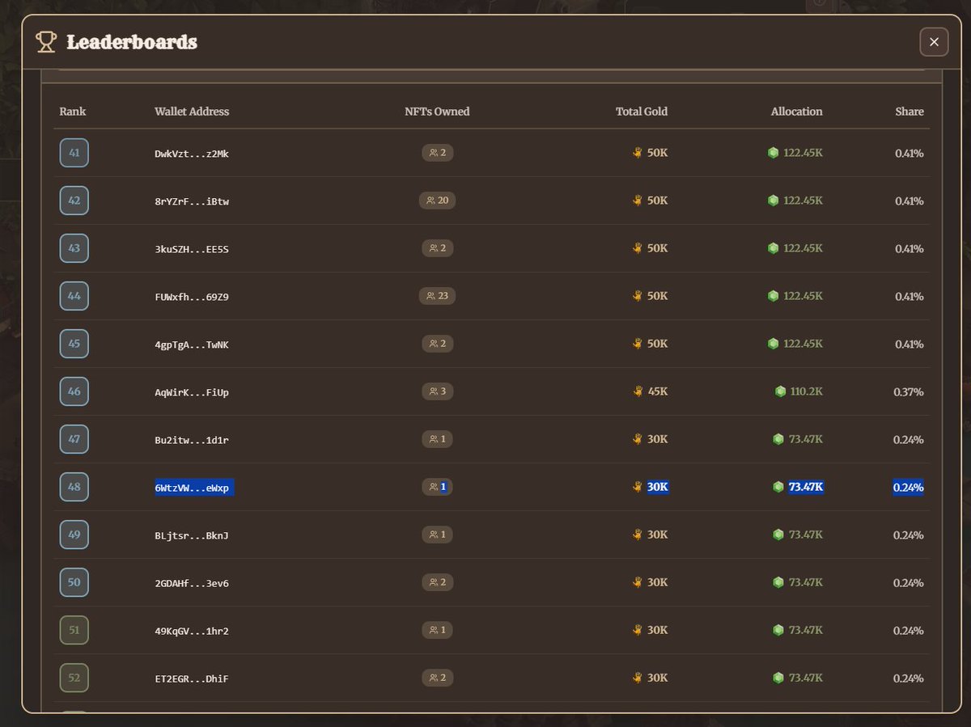Click rank badge 41
Screen dimensions: 971x727
pos(74,153)
